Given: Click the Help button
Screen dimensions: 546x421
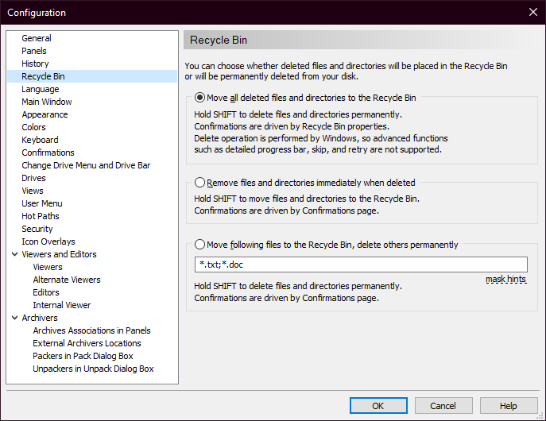Looking at the screenshot, I should click(x=508, y=406).
